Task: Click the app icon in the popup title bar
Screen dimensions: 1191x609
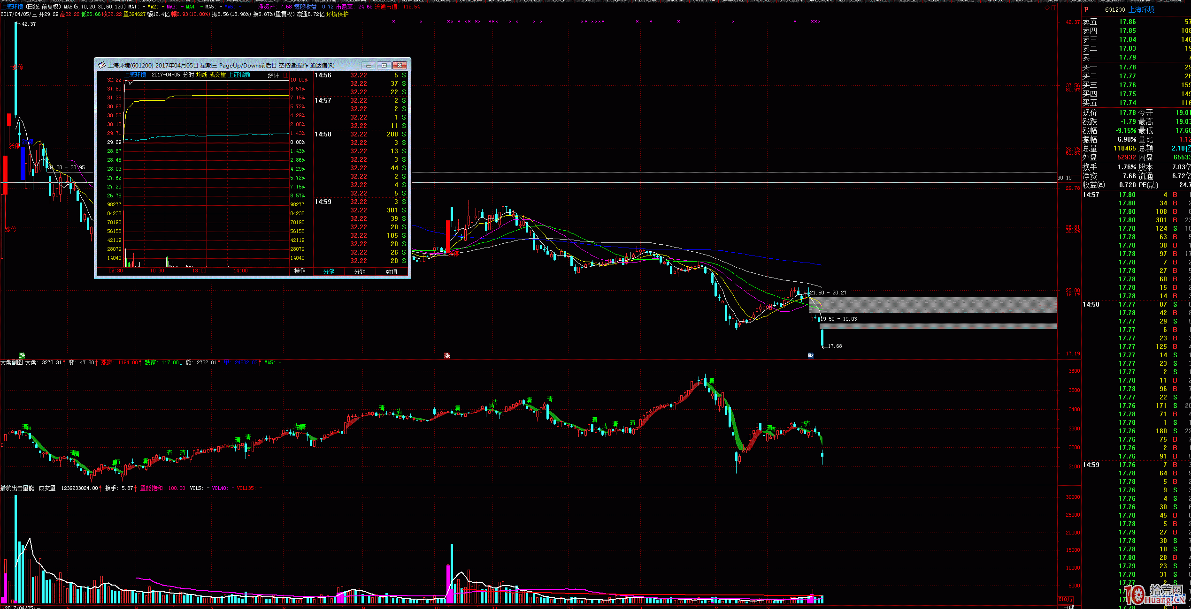Action: click(101, 65)
